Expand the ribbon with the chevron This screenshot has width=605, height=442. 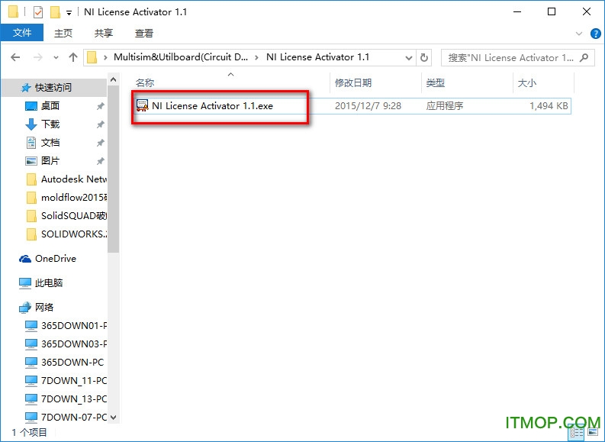579,34
